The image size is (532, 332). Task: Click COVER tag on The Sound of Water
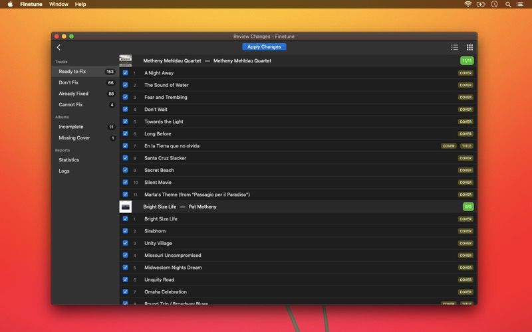click(x=465, y=85)
